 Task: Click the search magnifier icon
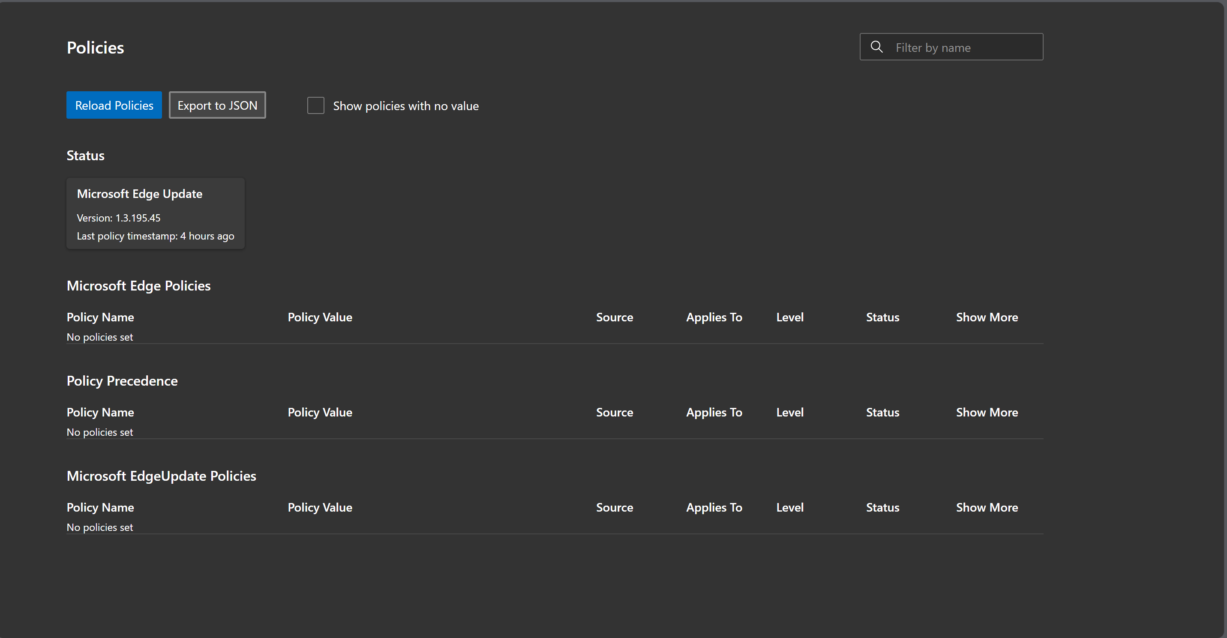876,47
